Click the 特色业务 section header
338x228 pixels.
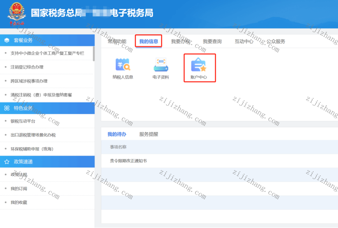[47, 108]
